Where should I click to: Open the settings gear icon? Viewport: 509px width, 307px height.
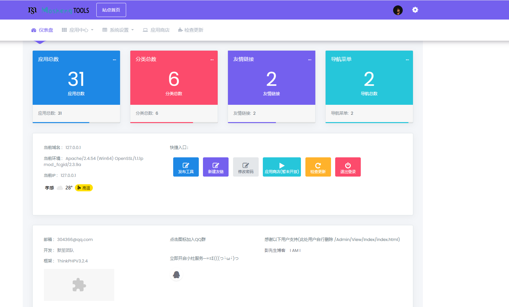click(415, 10)
